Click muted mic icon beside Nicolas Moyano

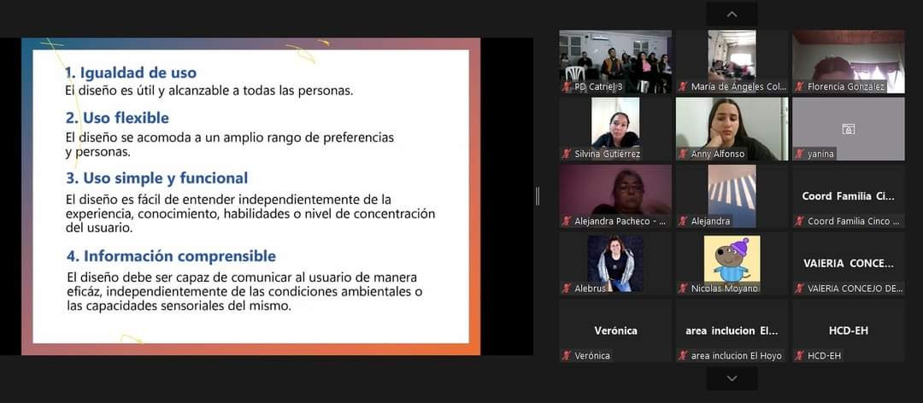683,289
